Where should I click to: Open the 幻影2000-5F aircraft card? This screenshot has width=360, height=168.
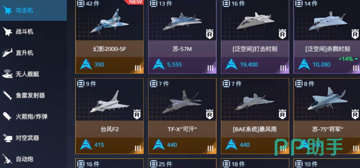[109, 37]
